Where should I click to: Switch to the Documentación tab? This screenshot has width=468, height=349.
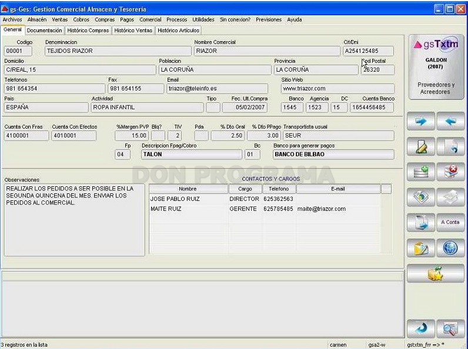(44, 31)
